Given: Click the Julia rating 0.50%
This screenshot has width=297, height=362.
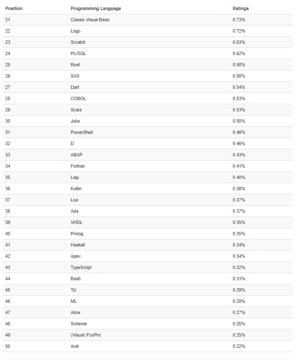Looking at the screenshot, I should click(x=239, y=121).
